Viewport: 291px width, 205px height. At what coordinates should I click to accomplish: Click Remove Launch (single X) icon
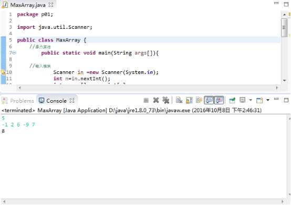(156, 100)
